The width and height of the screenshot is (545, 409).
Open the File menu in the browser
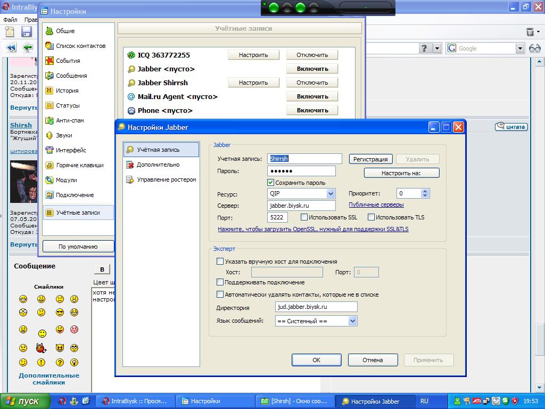click(10, 20)
